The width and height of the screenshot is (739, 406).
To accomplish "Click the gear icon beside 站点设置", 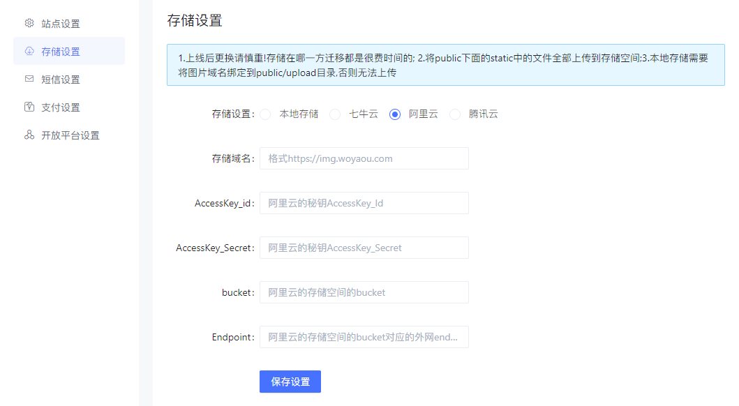I will (29, 23).
